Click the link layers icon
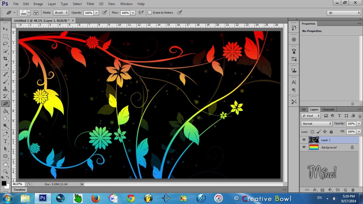Viewport: 363px width, 204px height. click(x=307, y=190)
